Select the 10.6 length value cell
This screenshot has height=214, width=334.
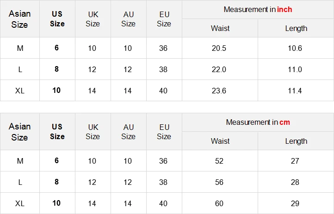click(295, 48)
